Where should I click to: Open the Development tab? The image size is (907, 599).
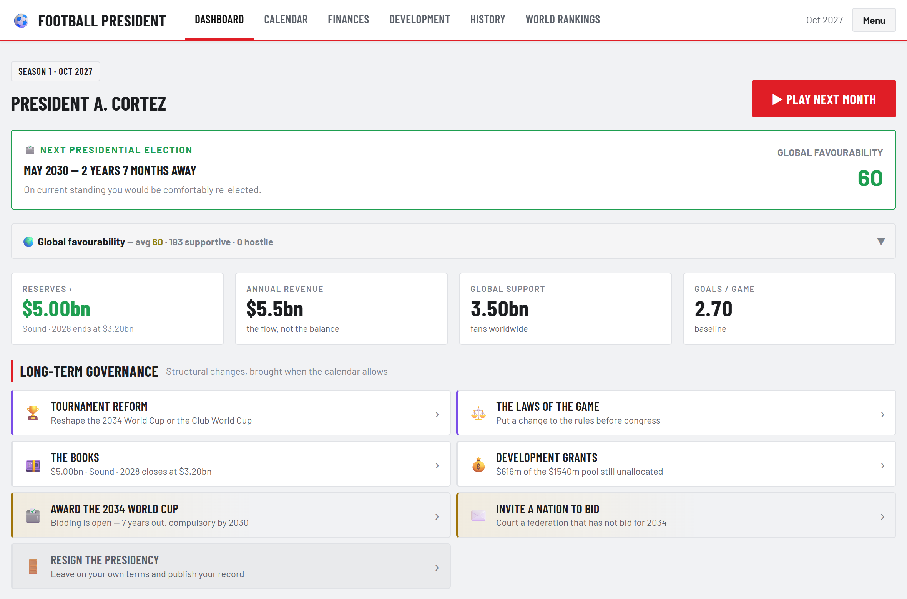tap(419, 20)
